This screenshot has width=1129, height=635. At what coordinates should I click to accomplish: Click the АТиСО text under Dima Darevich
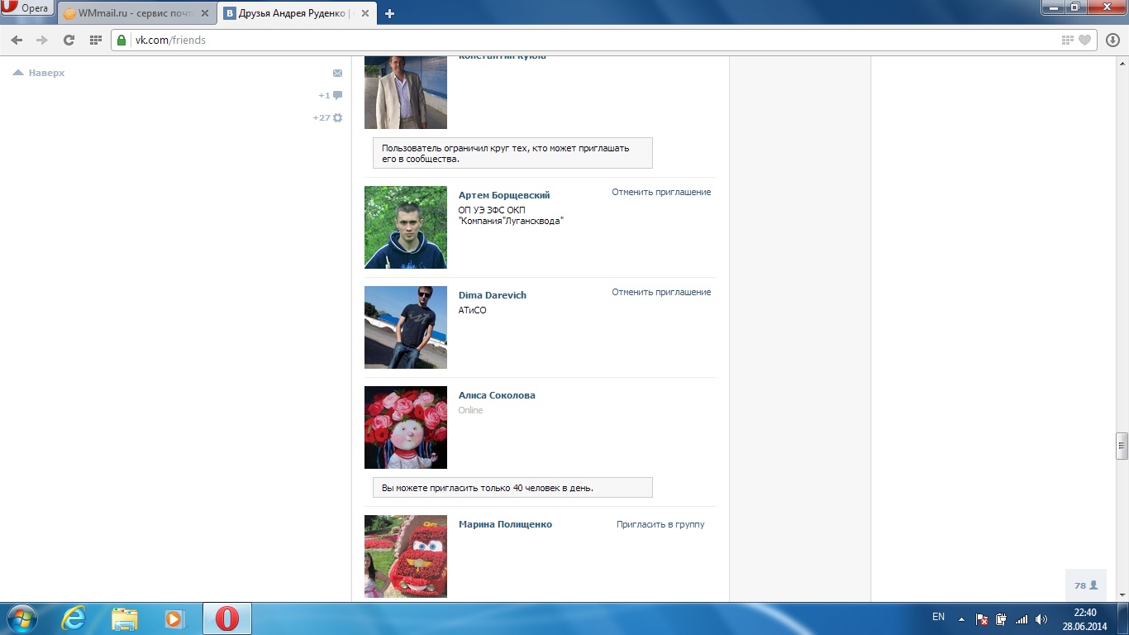point(473,310)
